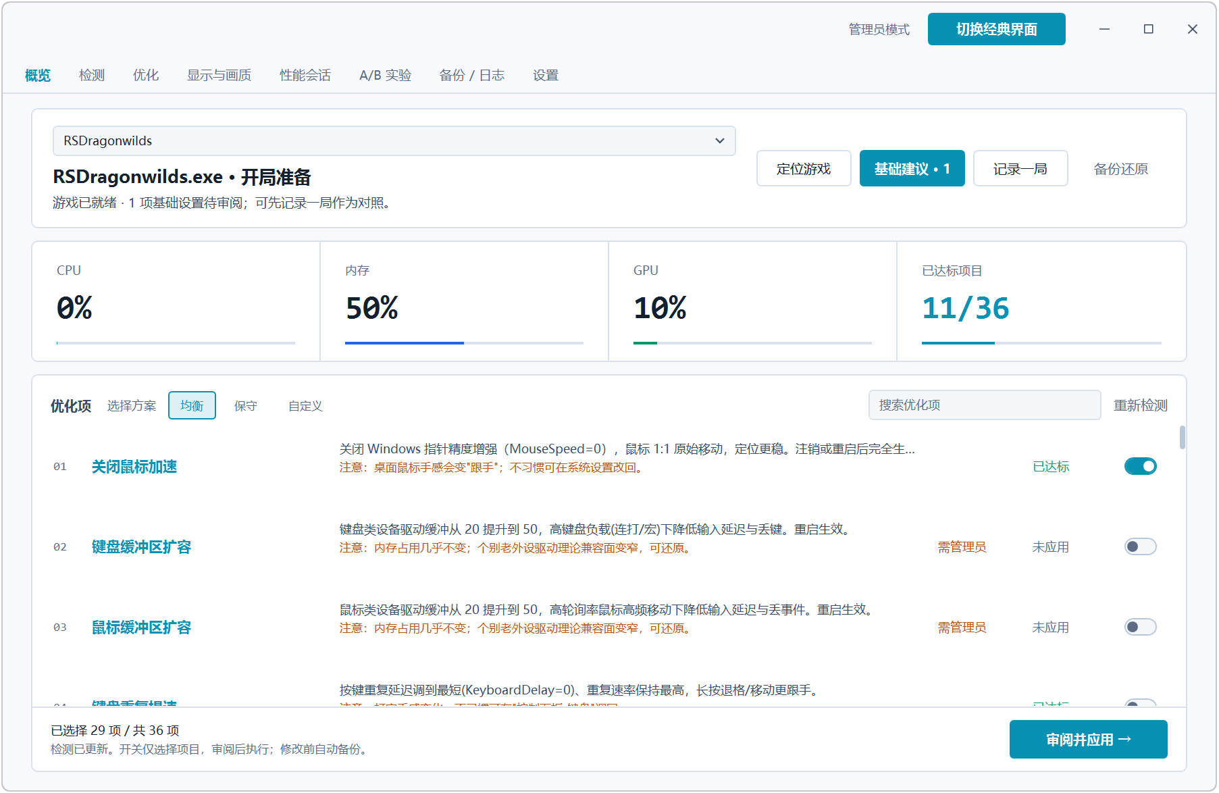Open the 优化 tab
The width and height of the screenshot is (1219, 793).
coord(146,75)
